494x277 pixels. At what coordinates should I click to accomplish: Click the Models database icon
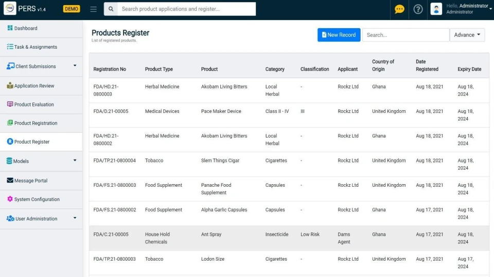(9, 161)
